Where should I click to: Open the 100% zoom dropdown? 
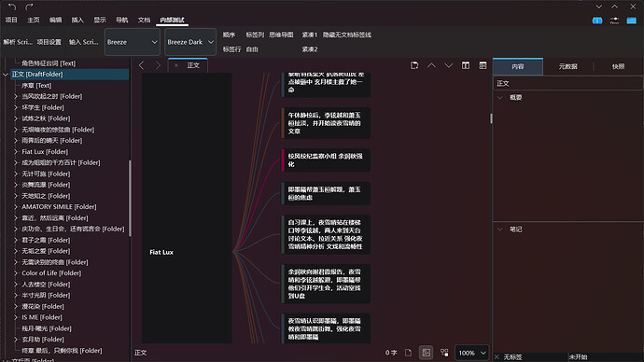(472, 353)
